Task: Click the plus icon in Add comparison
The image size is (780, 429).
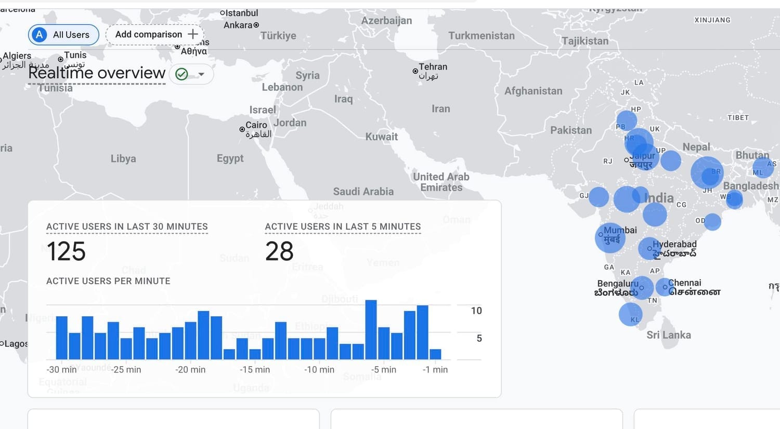Action: click(193, 34)
